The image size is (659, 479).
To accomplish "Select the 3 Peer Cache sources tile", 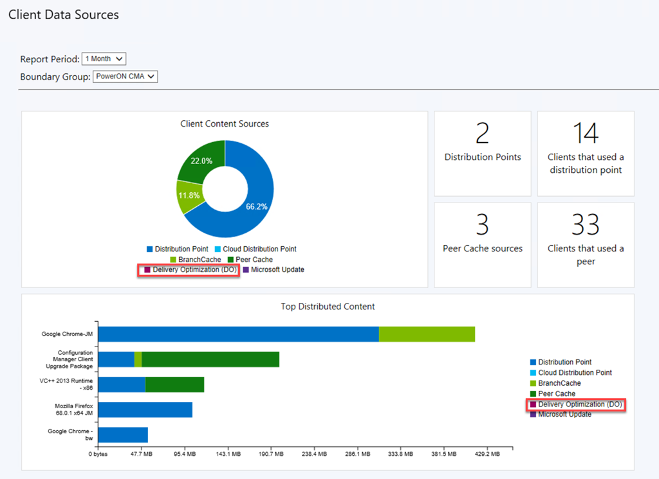I will [x=482, y=244].
